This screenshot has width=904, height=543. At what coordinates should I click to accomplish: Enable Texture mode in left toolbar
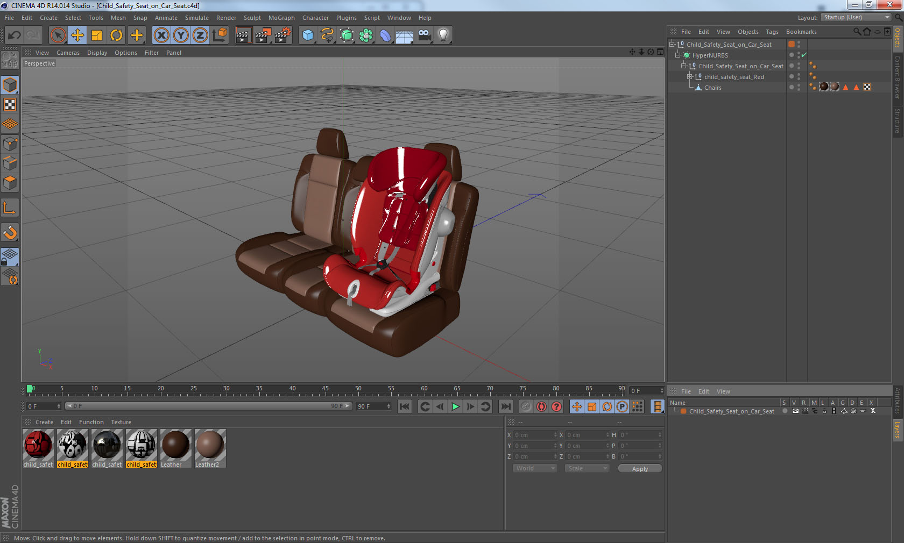(x=10, y=104)
